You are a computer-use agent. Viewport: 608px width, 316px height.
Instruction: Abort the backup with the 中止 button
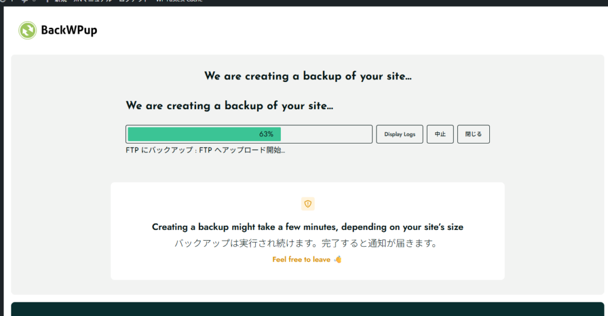pos(440,135)
